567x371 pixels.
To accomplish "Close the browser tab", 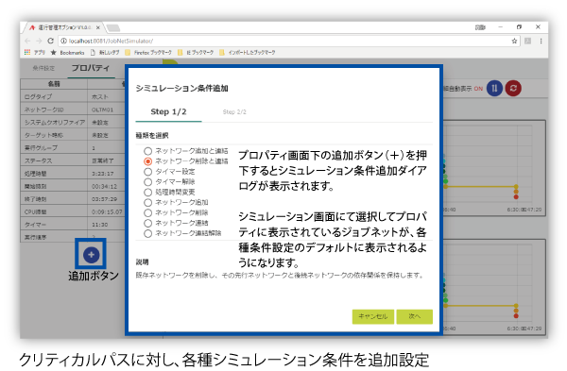I will coord(98,27).
